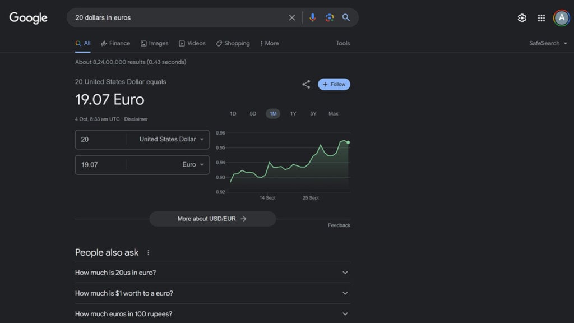Click the magnifier search button
Image resolution: width=574 pixels, height=323 pixels.
coord(346,17)
